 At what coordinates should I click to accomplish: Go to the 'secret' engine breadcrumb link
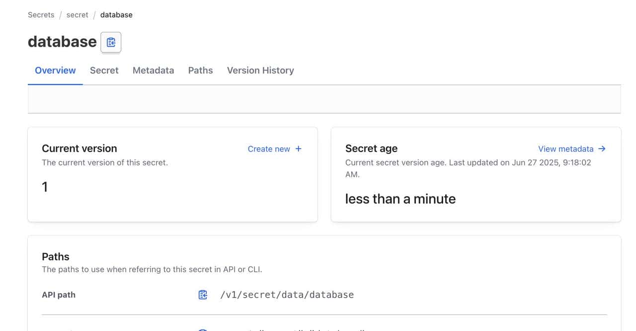(77, 15)
